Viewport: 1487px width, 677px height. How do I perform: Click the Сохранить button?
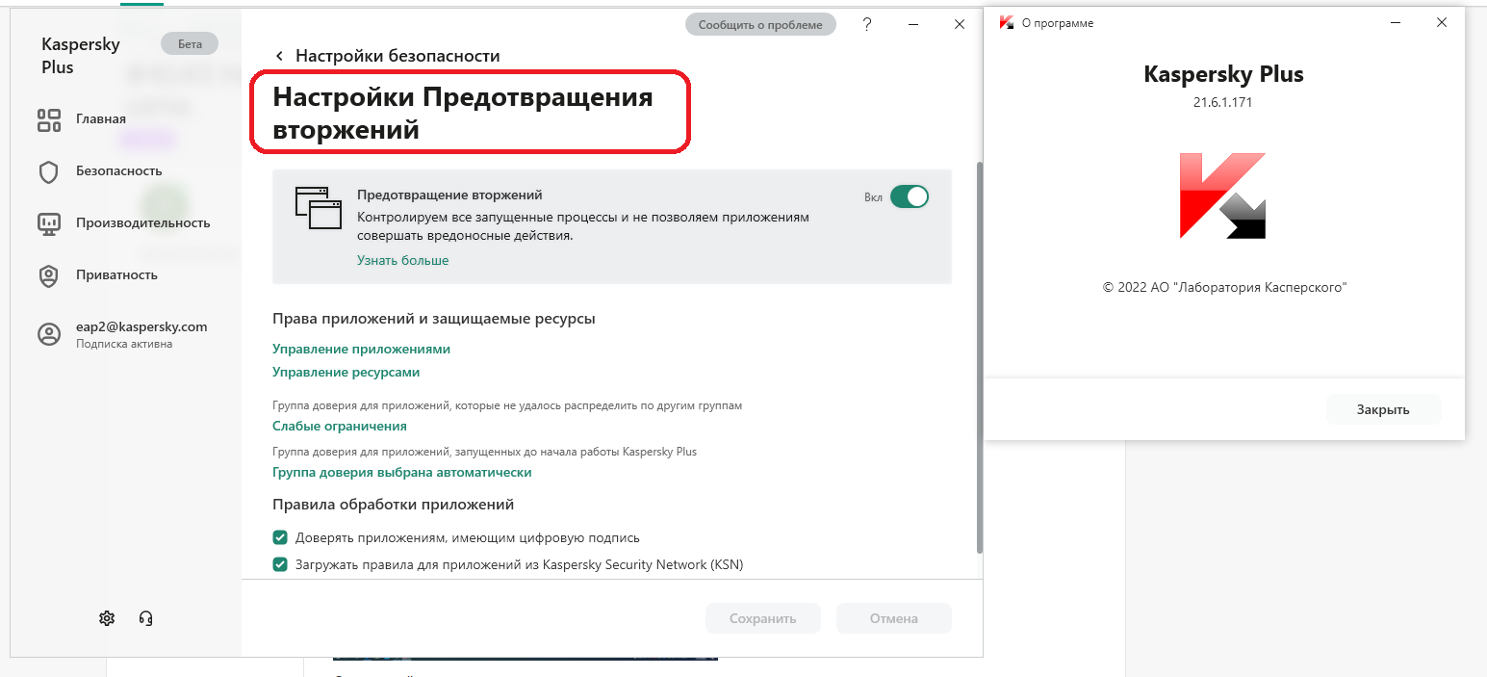[x=762, y=618]
